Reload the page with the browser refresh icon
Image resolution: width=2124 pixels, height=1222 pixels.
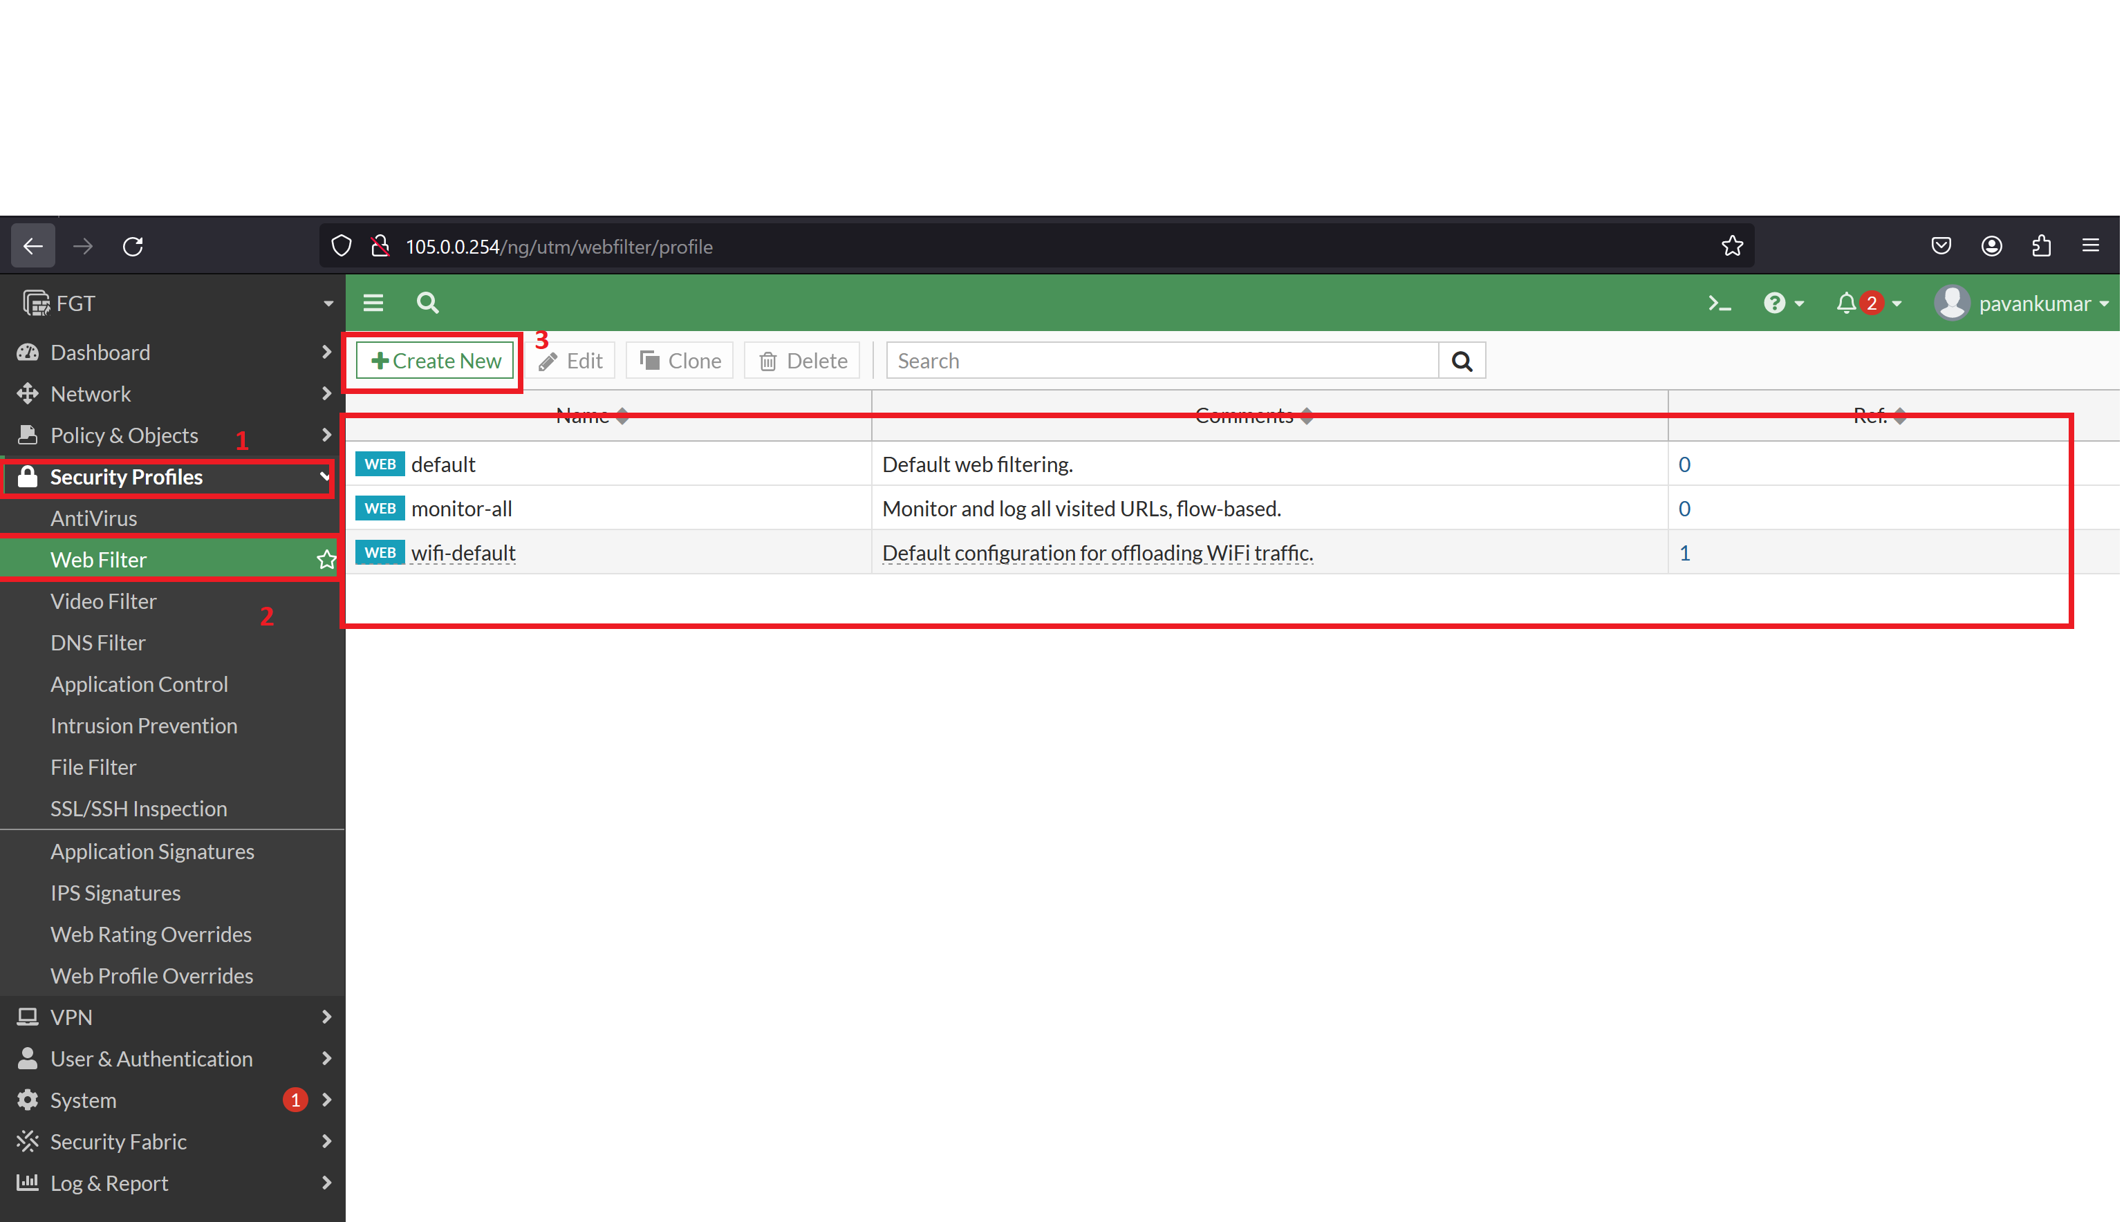tap(133, 246)
